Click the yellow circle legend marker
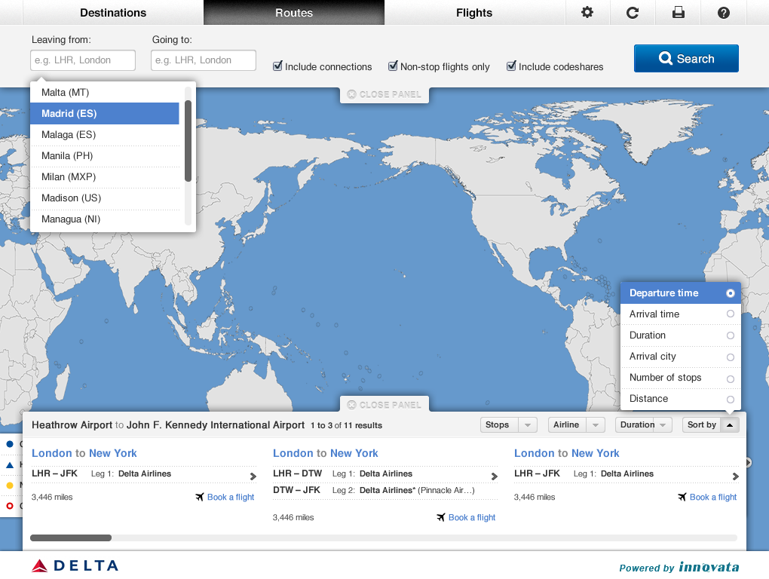 tap(10, 486)
